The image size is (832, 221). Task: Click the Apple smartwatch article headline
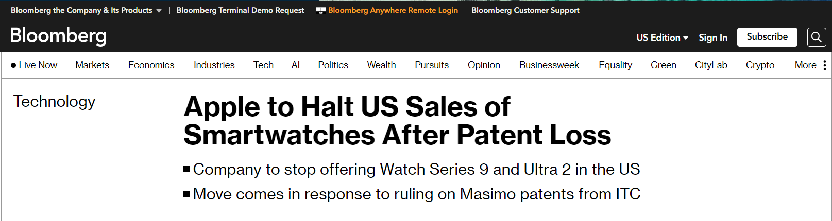[397, 121]
